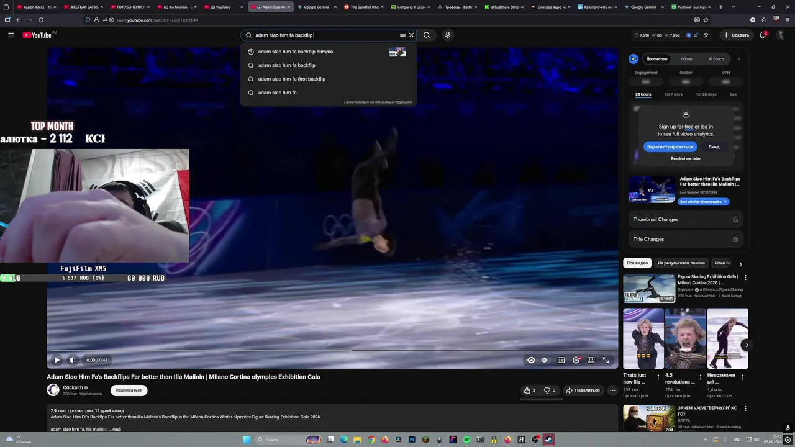
Task: Open more actions ellipsis under the video
Action: tap(612, 391)
